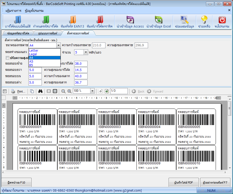Edit the barcode height field 14.5
The height and width of the screenshot is (194, 233).
pos(81,70)
